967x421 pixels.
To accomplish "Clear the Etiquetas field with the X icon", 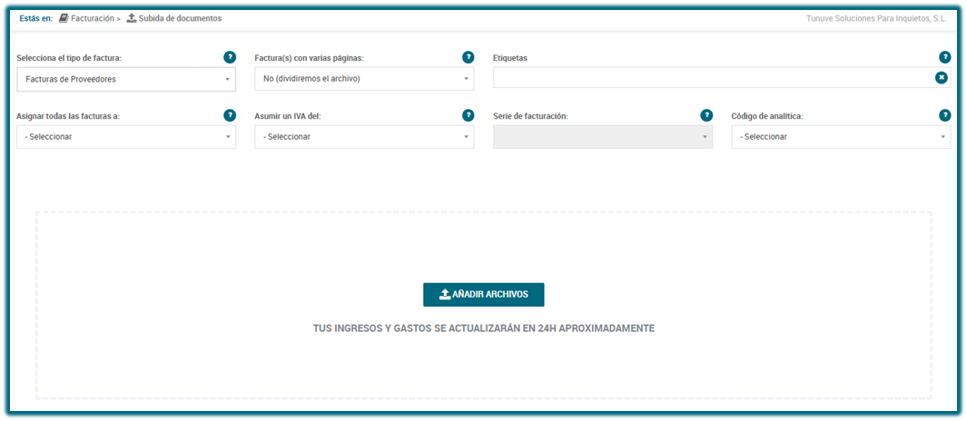I will (x=942, y=78).
